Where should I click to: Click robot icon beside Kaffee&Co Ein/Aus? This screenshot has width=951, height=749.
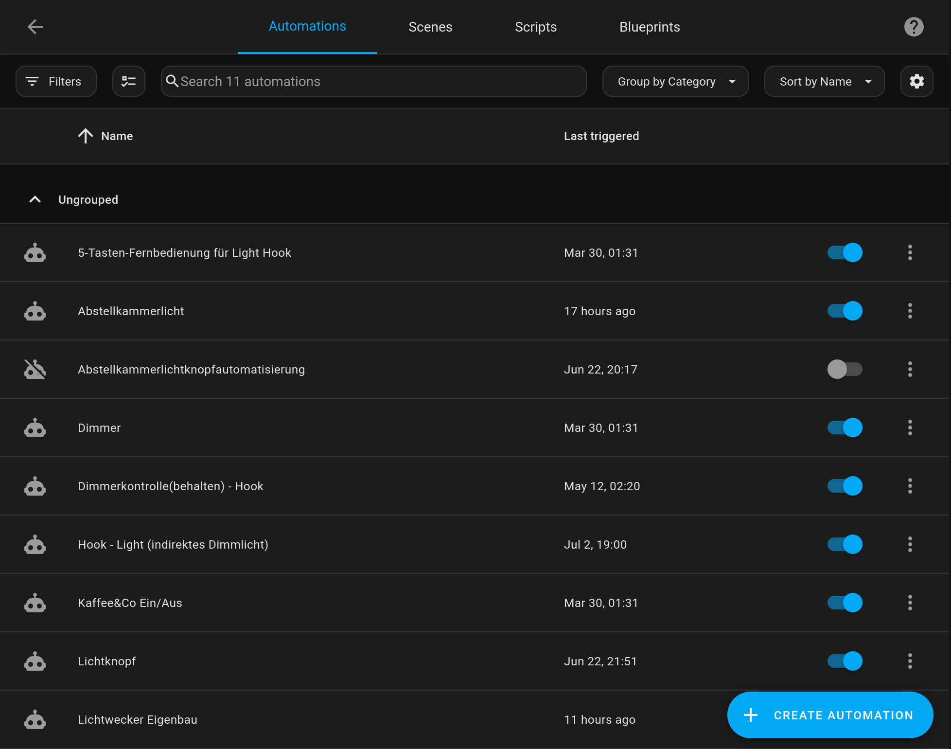pos(35,603)
